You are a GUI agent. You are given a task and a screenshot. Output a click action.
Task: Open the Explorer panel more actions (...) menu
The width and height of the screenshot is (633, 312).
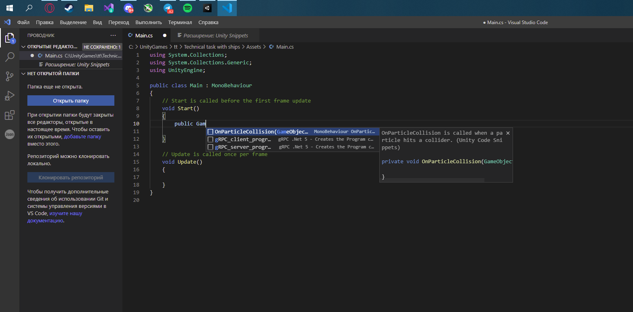tap(113, 35)
